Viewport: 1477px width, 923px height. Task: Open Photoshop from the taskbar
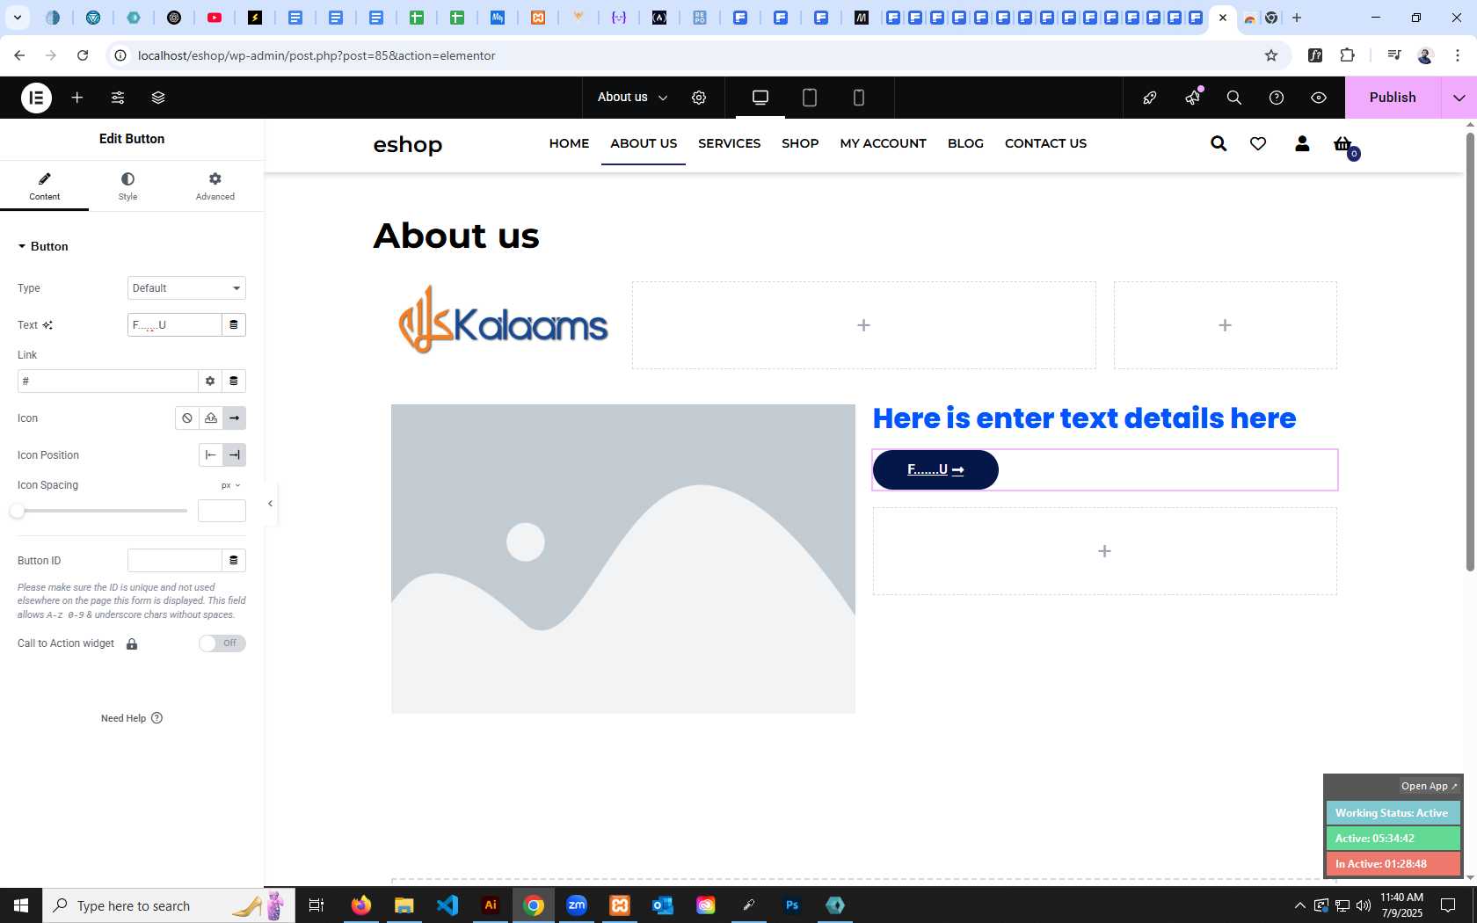coord(792,905)
